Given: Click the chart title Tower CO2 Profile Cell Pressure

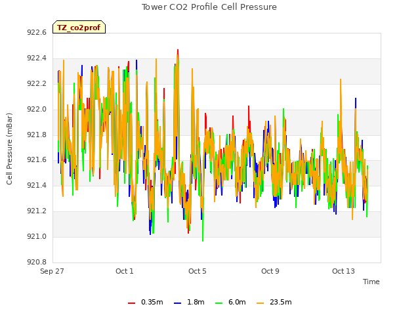Looking at the screenshot, I should pyautogui.click(x=209, y=7).
